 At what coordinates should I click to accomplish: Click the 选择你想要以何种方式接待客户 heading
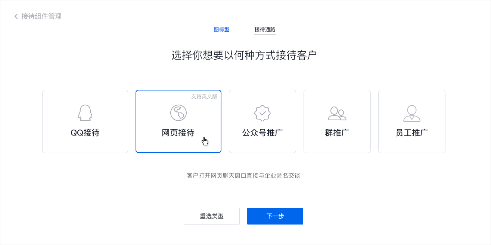point(244,55)
